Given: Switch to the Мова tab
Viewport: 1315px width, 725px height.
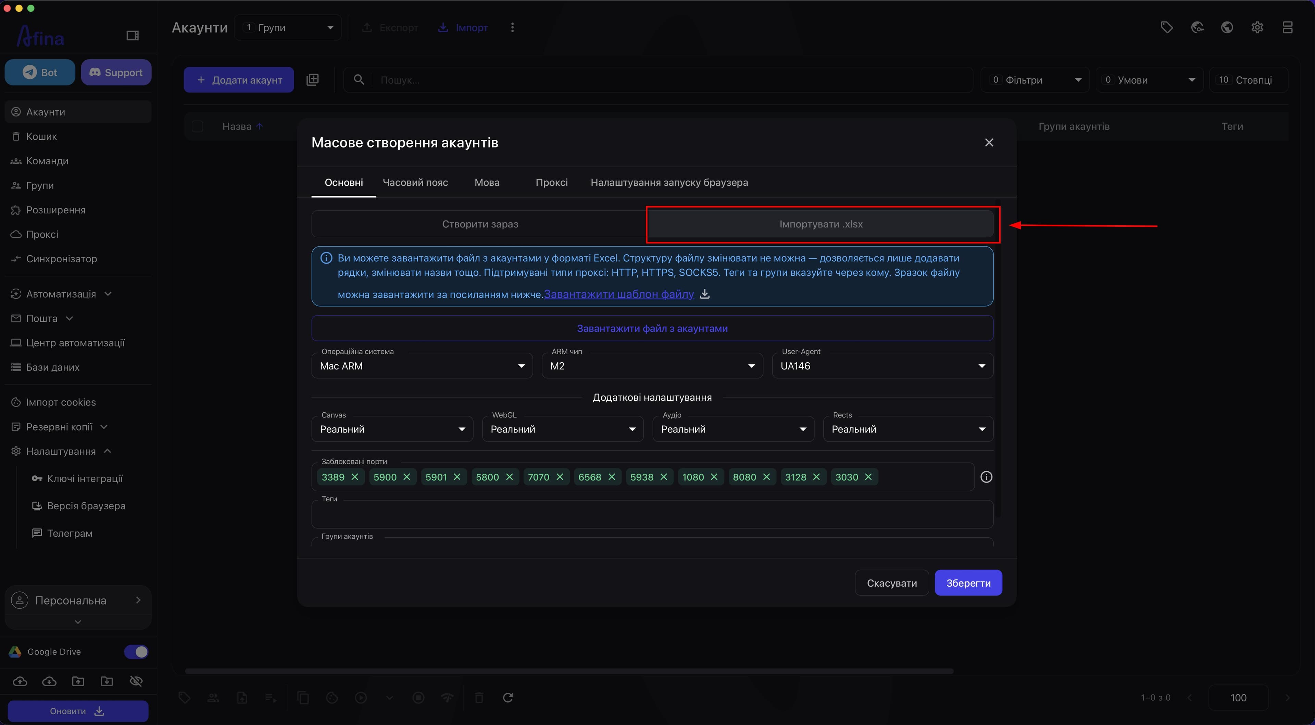Looking at the screenshot, I should 487,183.
